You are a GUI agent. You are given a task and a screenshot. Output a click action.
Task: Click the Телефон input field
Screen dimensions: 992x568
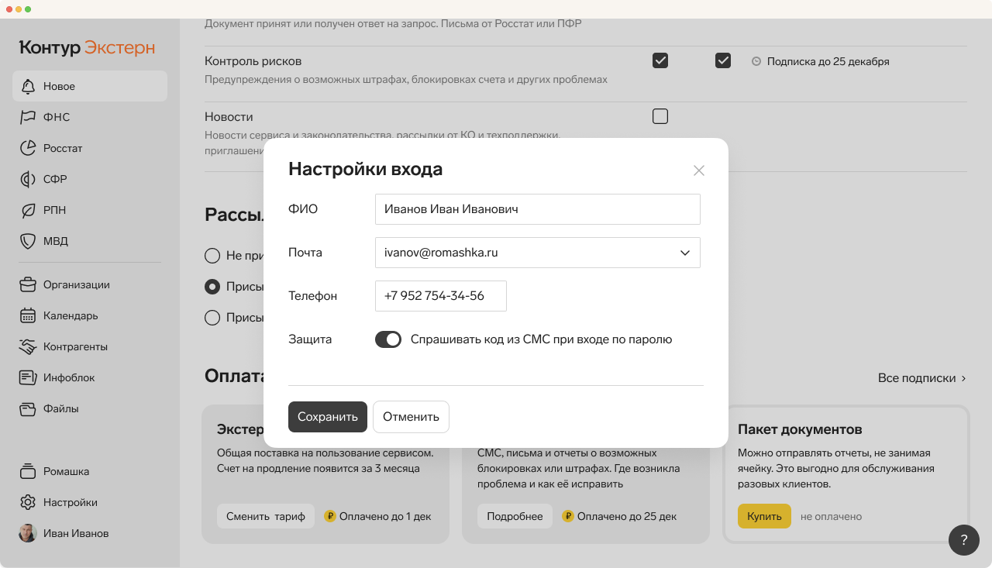[441, 296]
